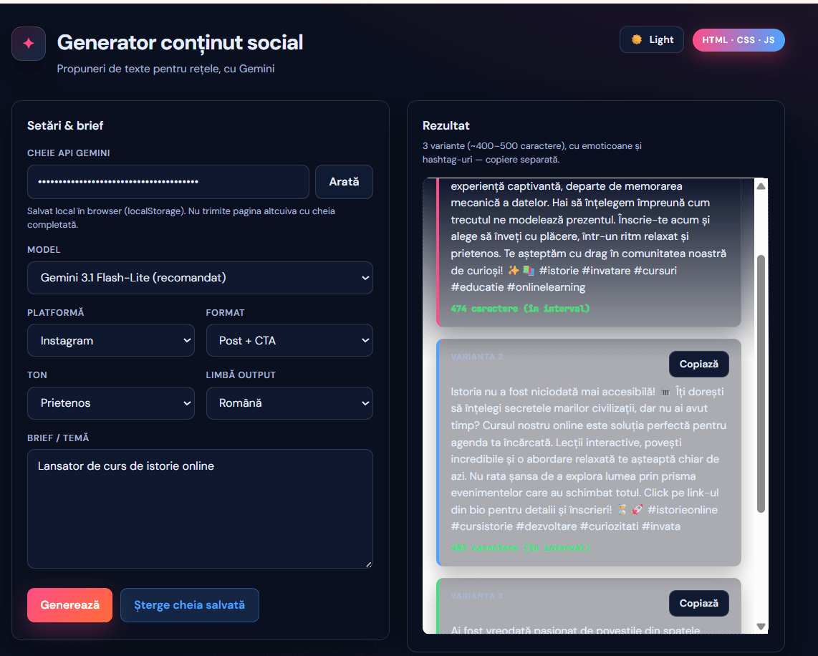The height and width of the screenshot is (656, 818).
Task: Open the Model dropdown
Action: click(200, 278)
